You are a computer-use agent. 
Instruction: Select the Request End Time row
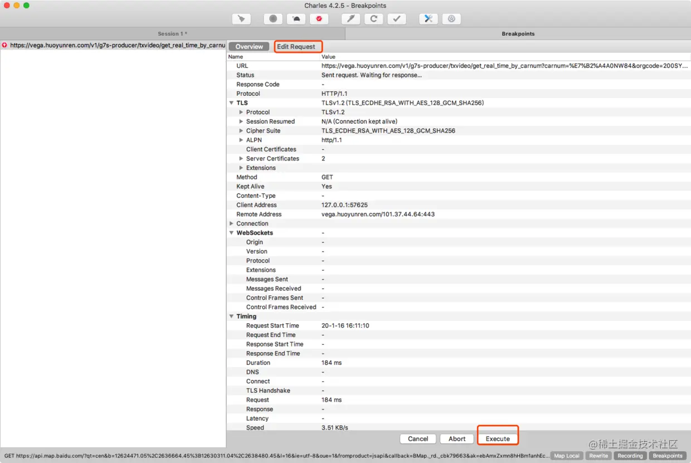(x=459, y=335)
